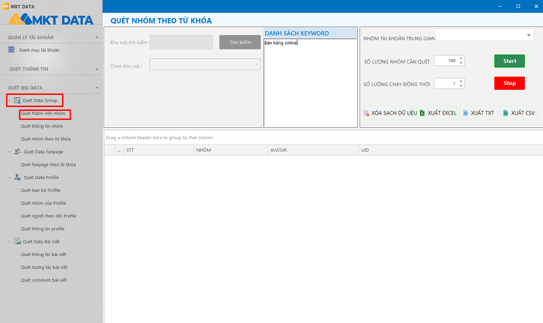Collapse the QUẢN LÝ TÀI KHOẢN section
The height and width of the screenshot is (323, 543).
tap(97, 37)
